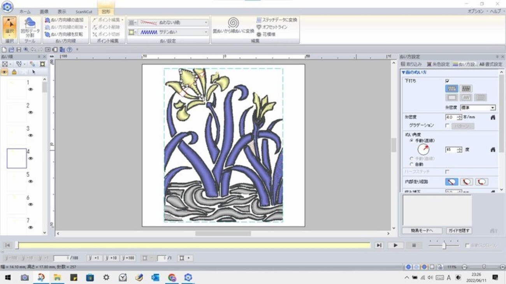The height and width of the screenshot is (284, 506).
Task: Add a sewing direction line (ぬい方向線の追加)
Action: 64,20
